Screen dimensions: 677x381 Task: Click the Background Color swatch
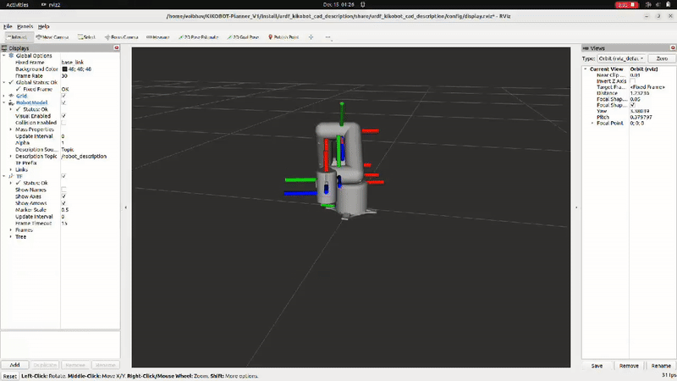pyautogui.click(x=64, y=69)
